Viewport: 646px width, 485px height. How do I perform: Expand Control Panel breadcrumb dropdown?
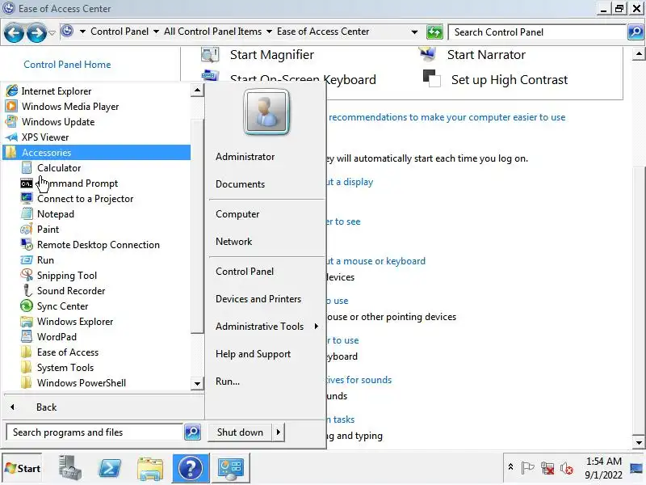(x=156, y=32)
